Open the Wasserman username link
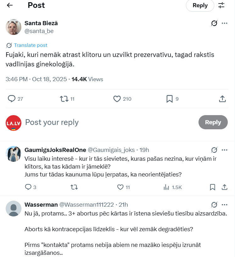 pos(41,205)
